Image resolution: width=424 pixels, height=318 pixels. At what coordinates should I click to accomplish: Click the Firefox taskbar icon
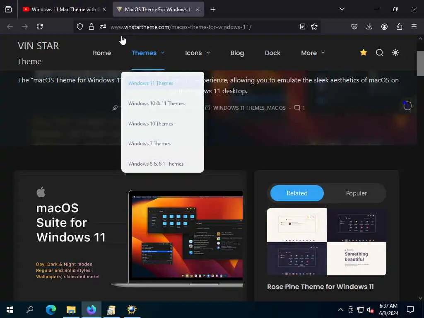point(92,310)
